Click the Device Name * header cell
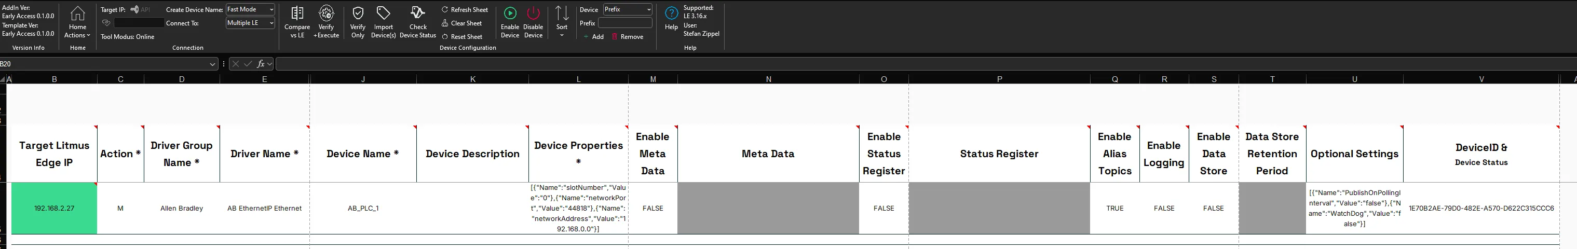The width and height of the screenshot is (1577, 249). [363, 154]
